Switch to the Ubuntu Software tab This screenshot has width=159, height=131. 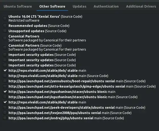click(18, 6)
